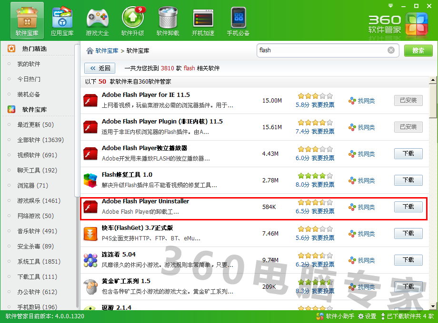Open 软件升级 with 9 updates badge
Image resolution: width=438 pixels, height=323 pixels.
point(133,20)
